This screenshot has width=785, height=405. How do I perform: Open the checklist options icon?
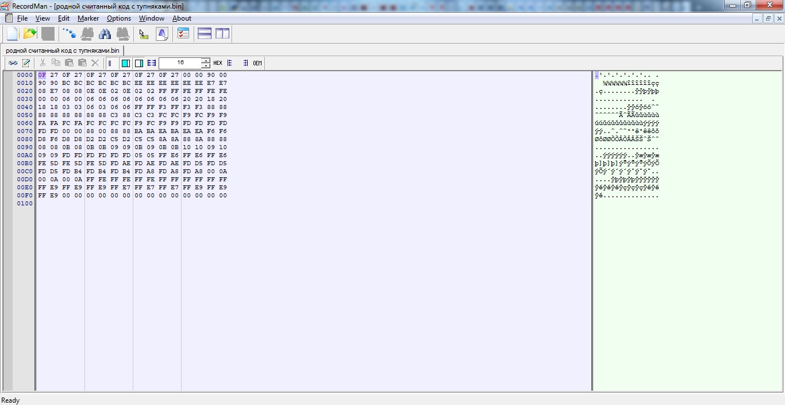183,34
